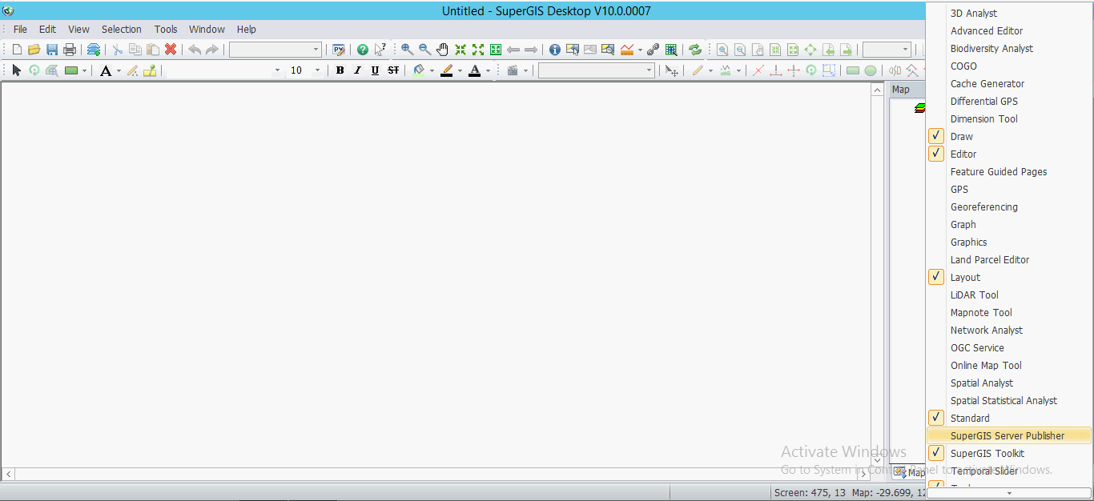1094x501 pixels.
Task: Click the map view scroll-up arrow
Action: click(877, 90)
